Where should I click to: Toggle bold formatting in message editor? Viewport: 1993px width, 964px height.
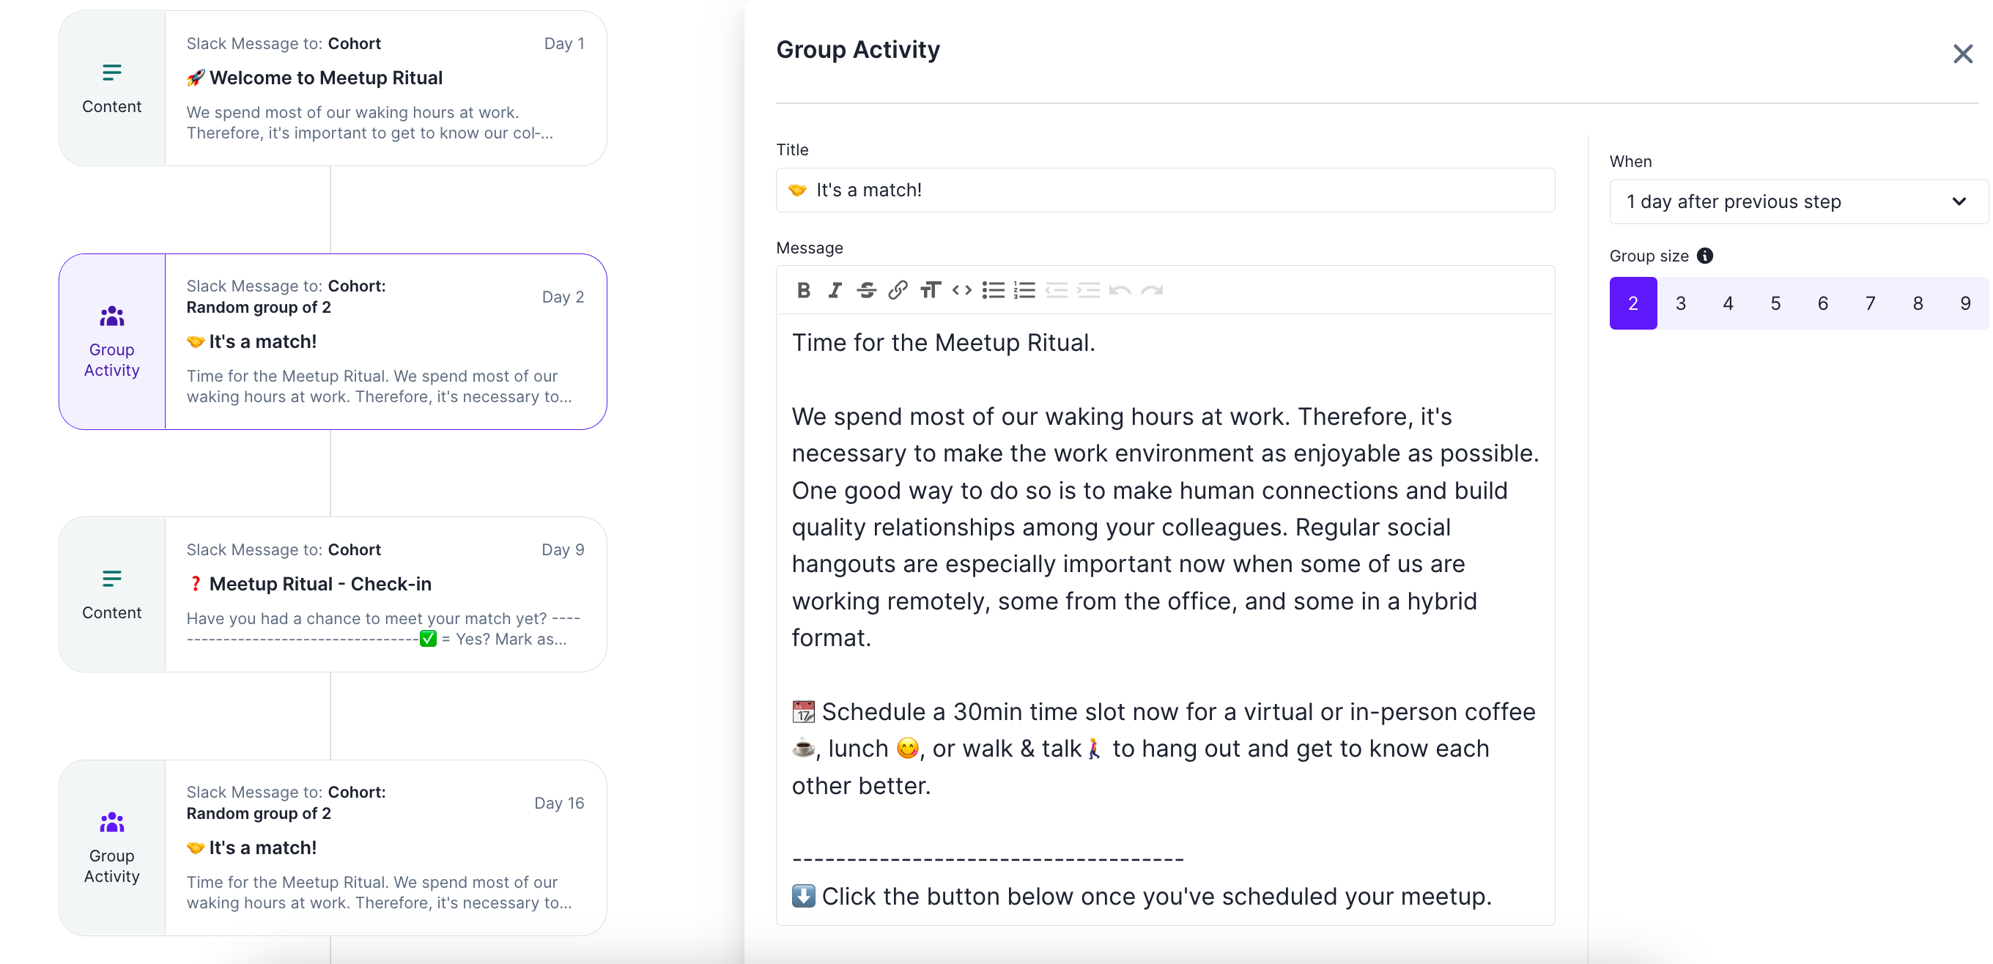pyautogui.click(x=803, y=290)
